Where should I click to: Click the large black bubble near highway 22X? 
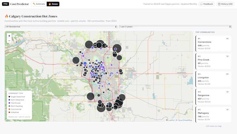(91, 96)
